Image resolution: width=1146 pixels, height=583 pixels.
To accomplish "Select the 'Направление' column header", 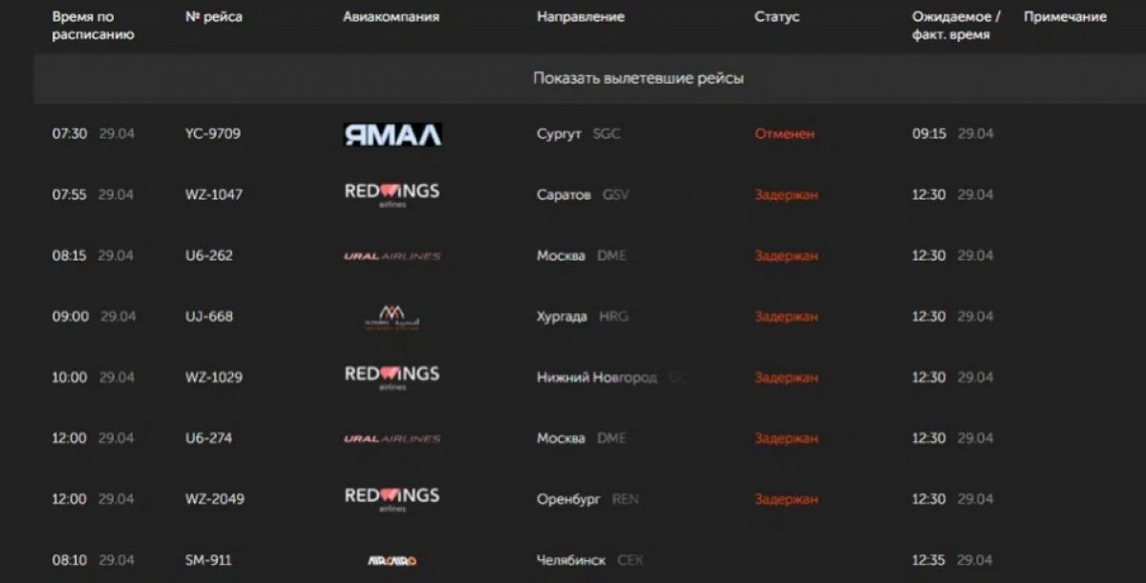I will pos(580,17).
